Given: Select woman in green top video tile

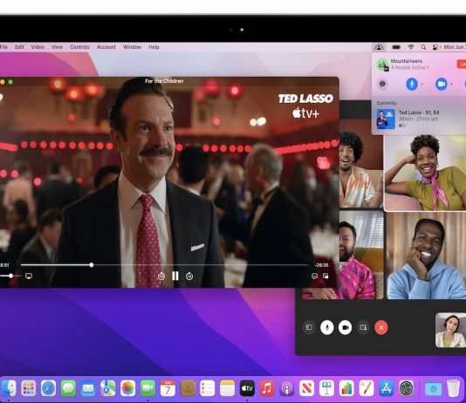Looking at the screenshot, I should [x=425, y=172].
